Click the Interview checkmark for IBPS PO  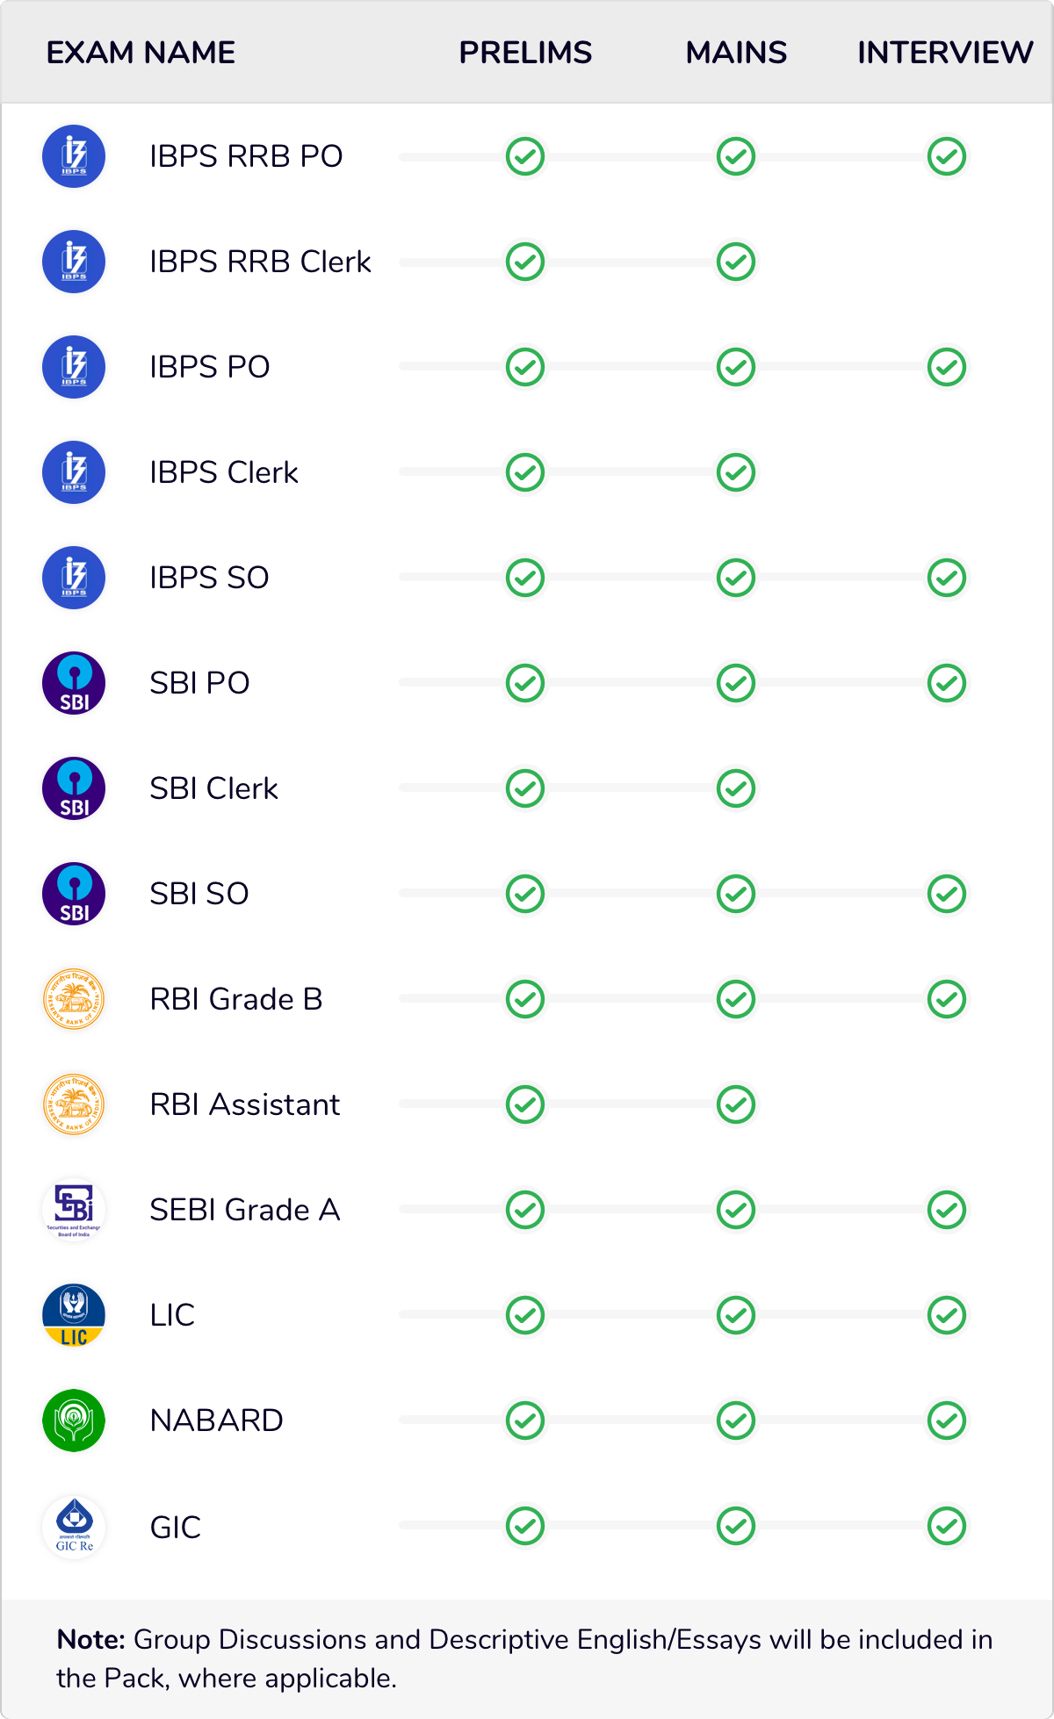947,367
